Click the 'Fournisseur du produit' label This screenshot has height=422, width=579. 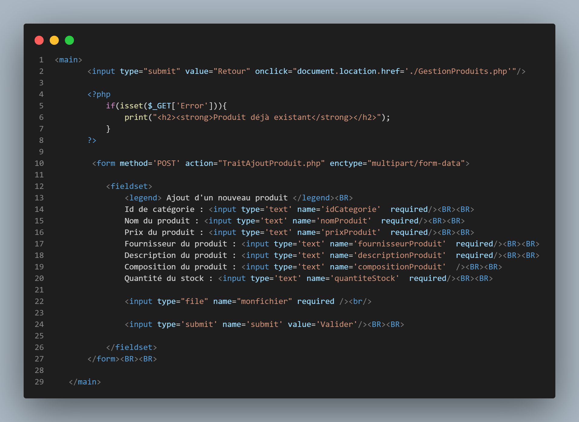pos(176,244)
